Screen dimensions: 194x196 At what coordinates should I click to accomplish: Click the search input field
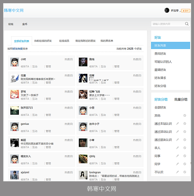click(x=168, y=24)
